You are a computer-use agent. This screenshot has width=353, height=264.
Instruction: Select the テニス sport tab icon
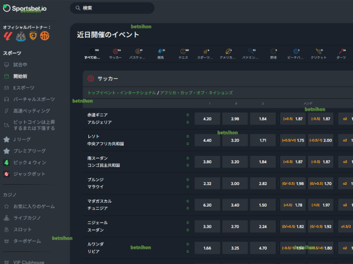coord(183,51)
